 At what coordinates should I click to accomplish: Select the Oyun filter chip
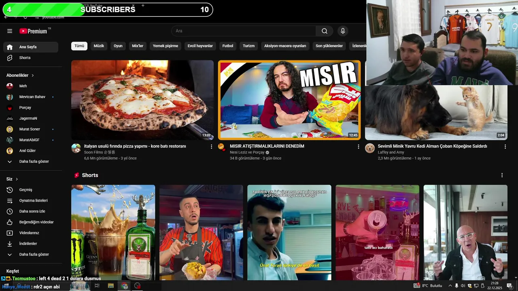[118, 46]
